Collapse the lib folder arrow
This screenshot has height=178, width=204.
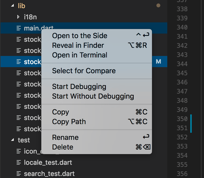click(x=12, y=6)
